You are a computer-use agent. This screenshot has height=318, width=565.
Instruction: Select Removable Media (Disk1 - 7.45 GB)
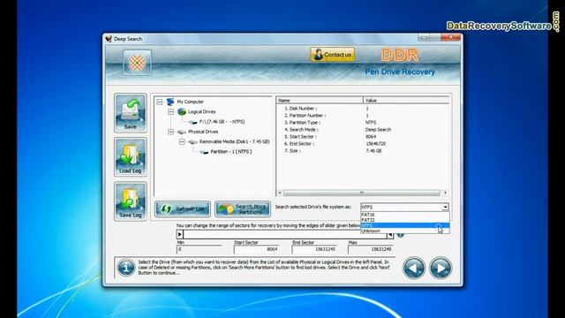(234, 141)
